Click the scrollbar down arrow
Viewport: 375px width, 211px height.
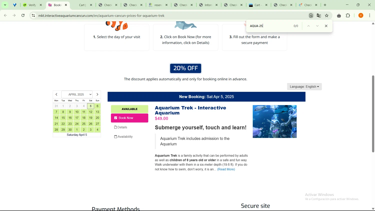click(373, 209)
